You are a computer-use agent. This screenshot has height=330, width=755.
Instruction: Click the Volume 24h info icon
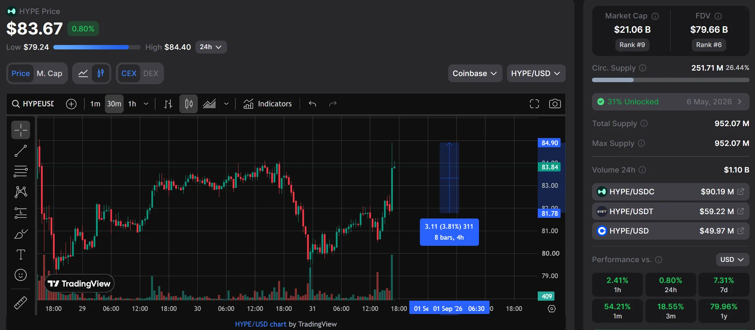(x=642, y=170)
